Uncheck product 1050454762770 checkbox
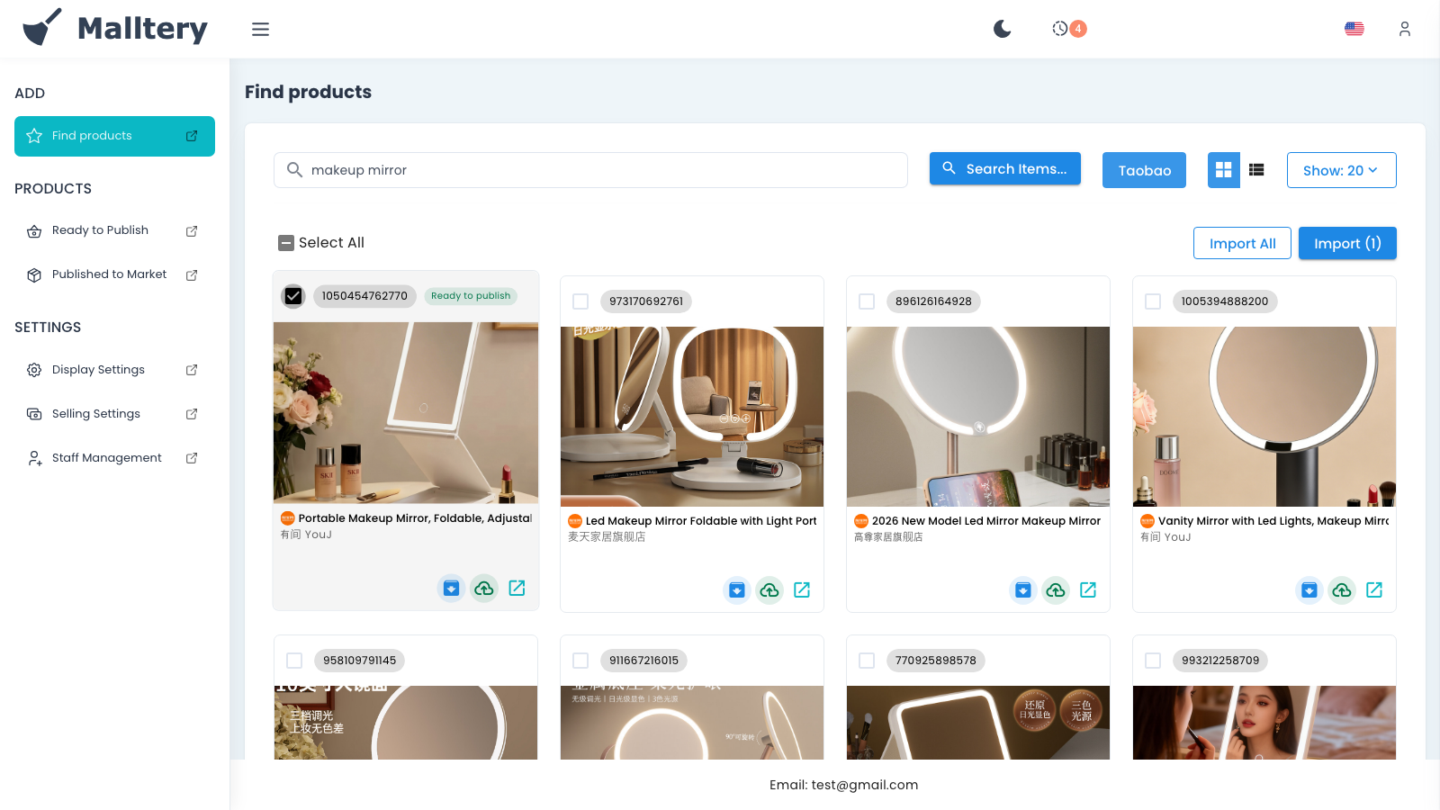This screenshot has width=1440, height=810. click(293, 295)
